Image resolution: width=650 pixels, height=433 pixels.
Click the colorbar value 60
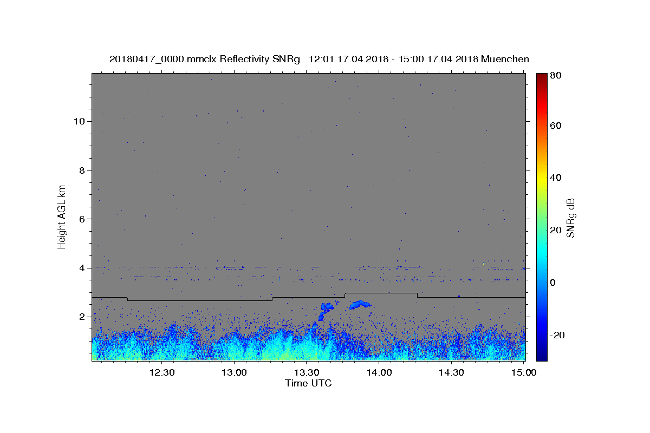click(555, 126)
